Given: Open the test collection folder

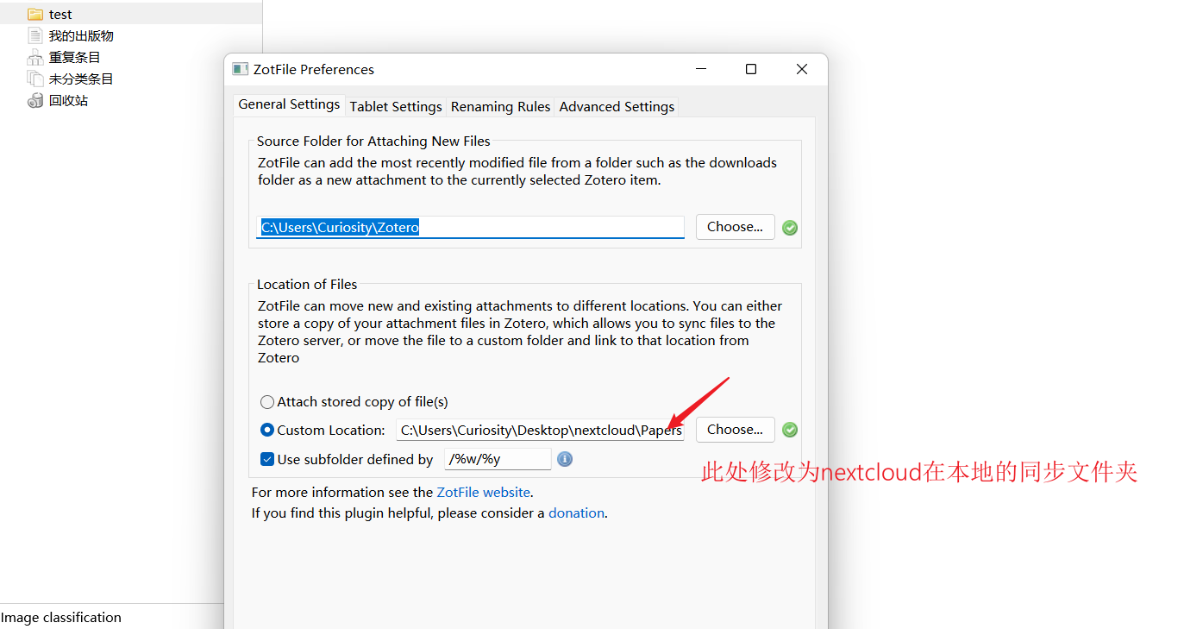Looking at the screenshot, I should click(x=131, y=14).
